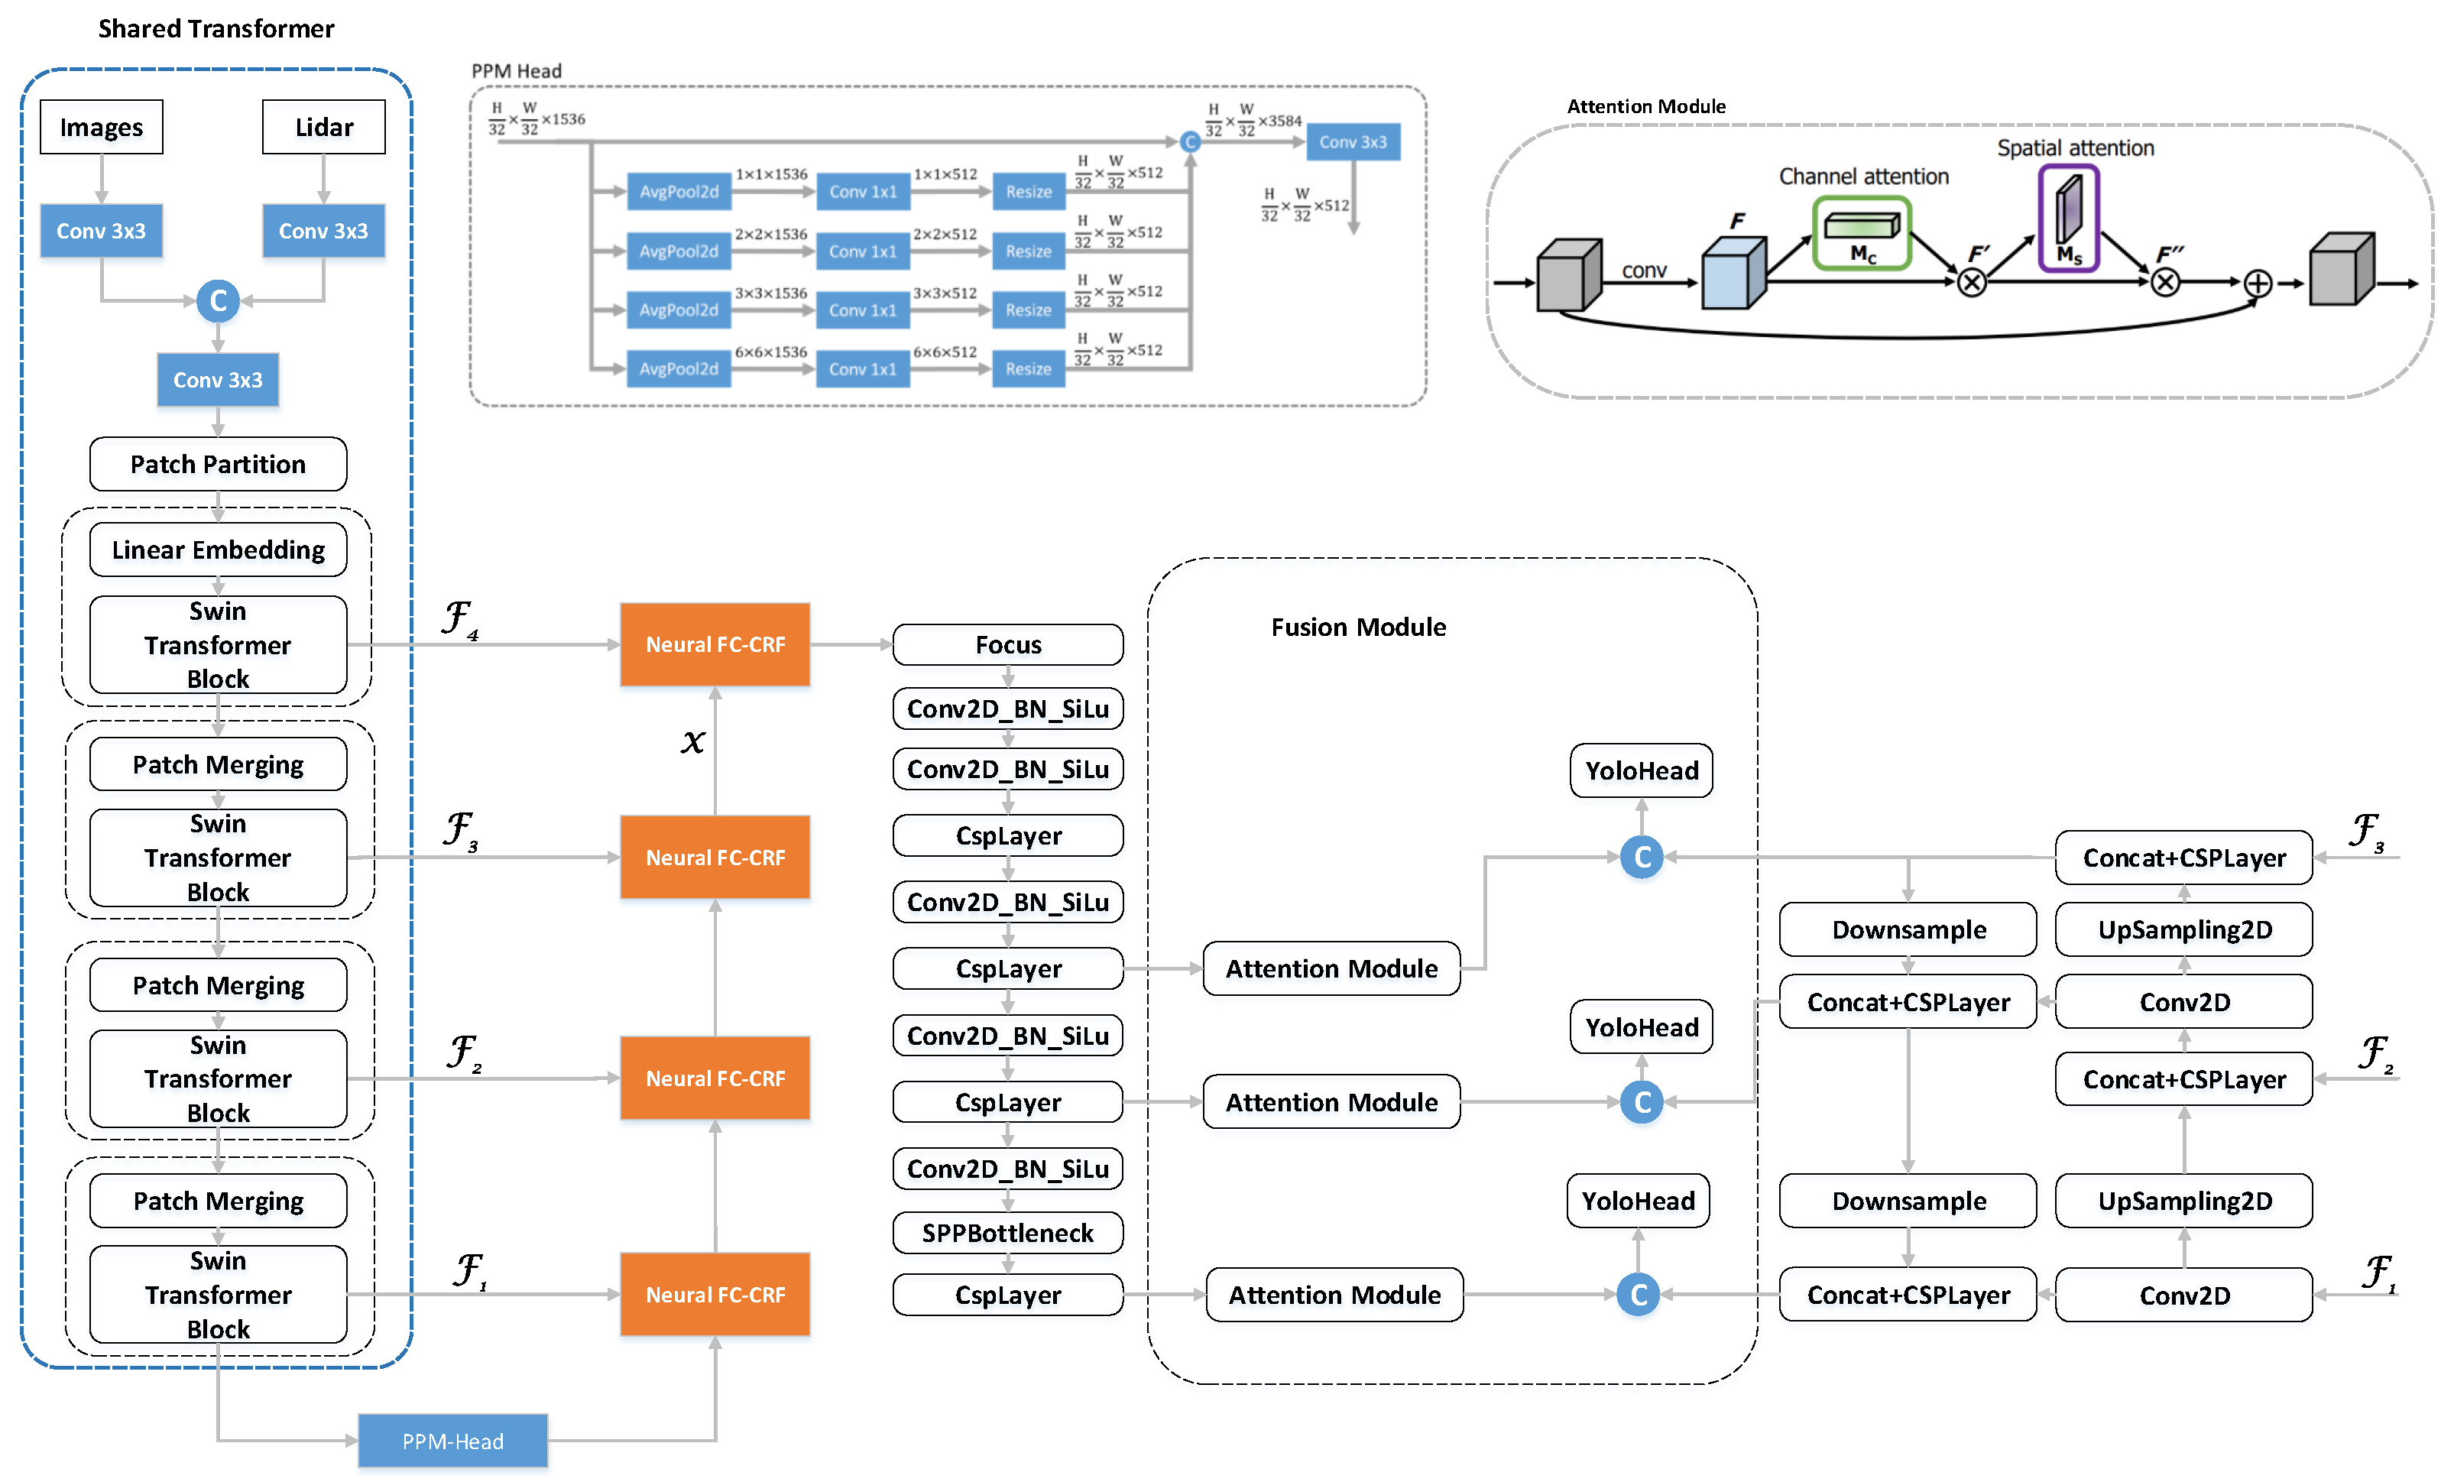
Task: Click the blue concat circle below Images and Lidar
Action: pyautogui.click(x=218, y=301)
